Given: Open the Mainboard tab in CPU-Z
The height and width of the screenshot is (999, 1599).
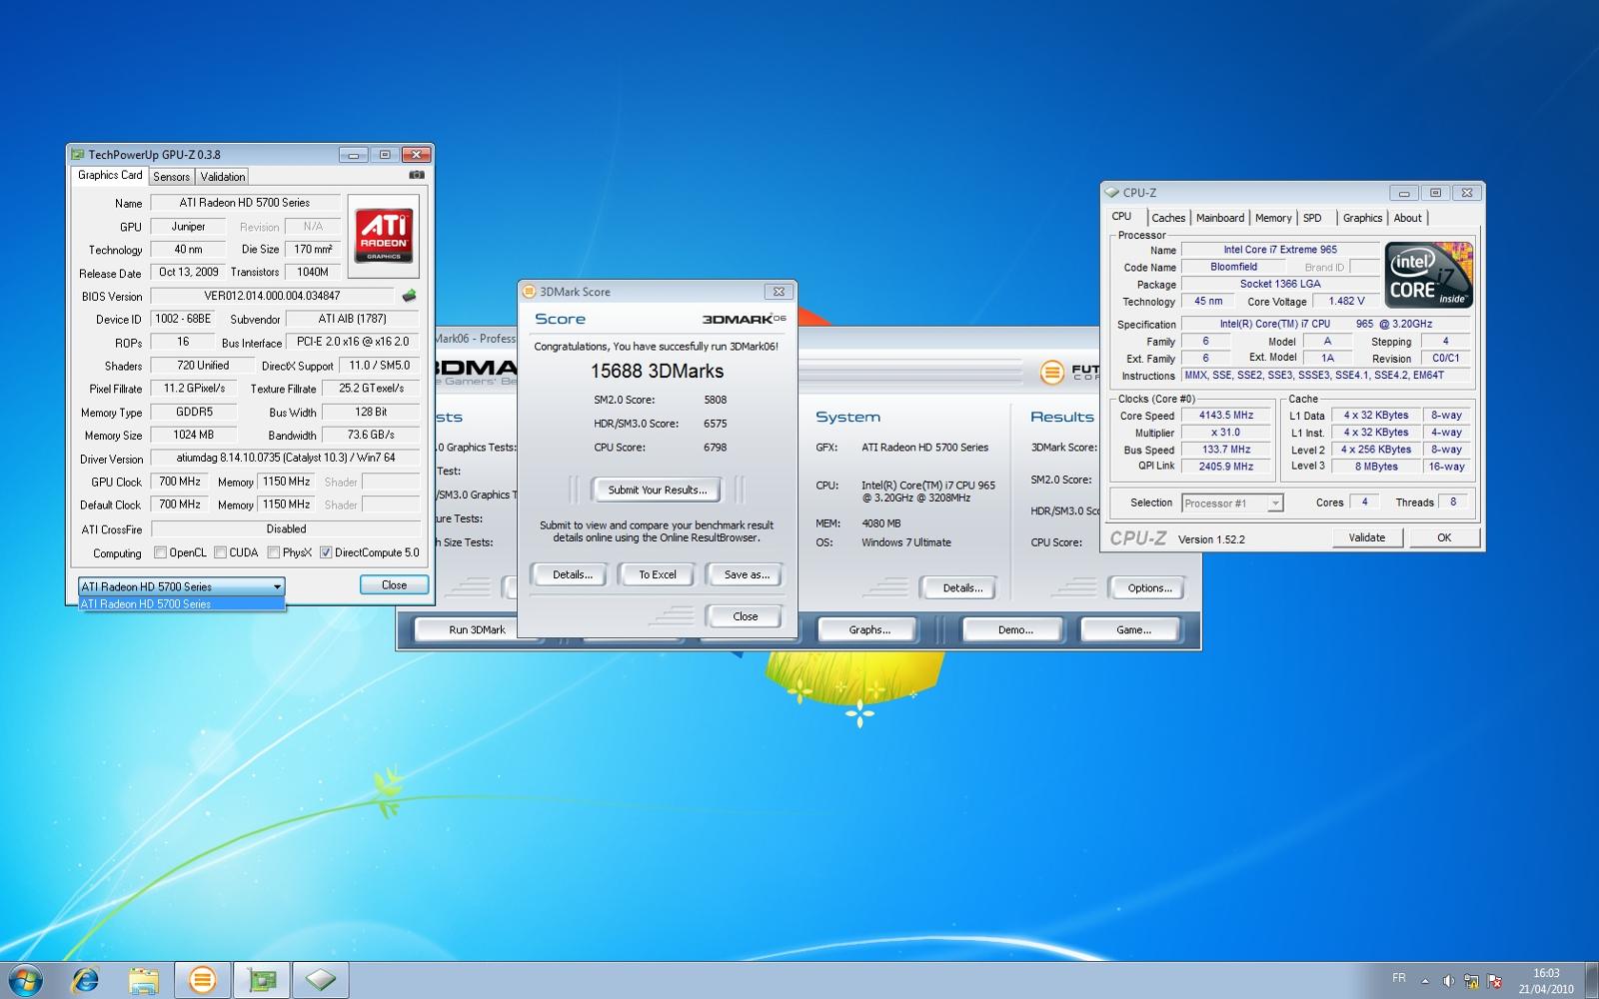Looking at the screenshot, I should tap(1220, 218).
